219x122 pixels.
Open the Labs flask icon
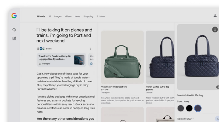(215, 15)
